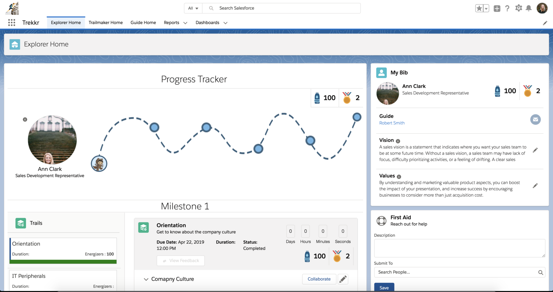
Task: Email the guide with the envelope icon
Action: 536,119
